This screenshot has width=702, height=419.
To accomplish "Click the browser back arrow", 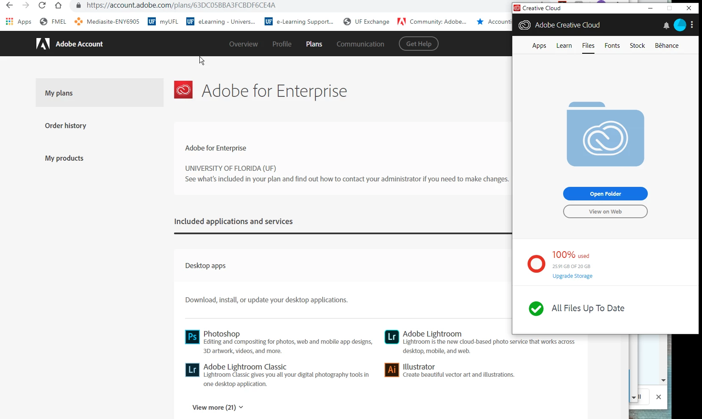I will point(9,5).
